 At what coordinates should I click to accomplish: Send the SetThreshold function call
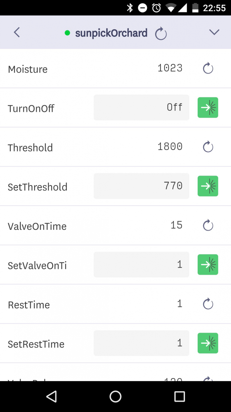pos(208,186)
